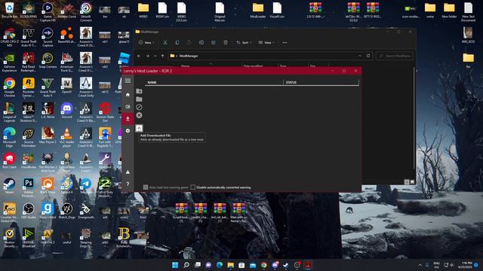The width and height of the screenshot is (483, 271).
Task: Select the ScriptHook archive on desktop
Action: pyautogui.click(x=182, y=212)
